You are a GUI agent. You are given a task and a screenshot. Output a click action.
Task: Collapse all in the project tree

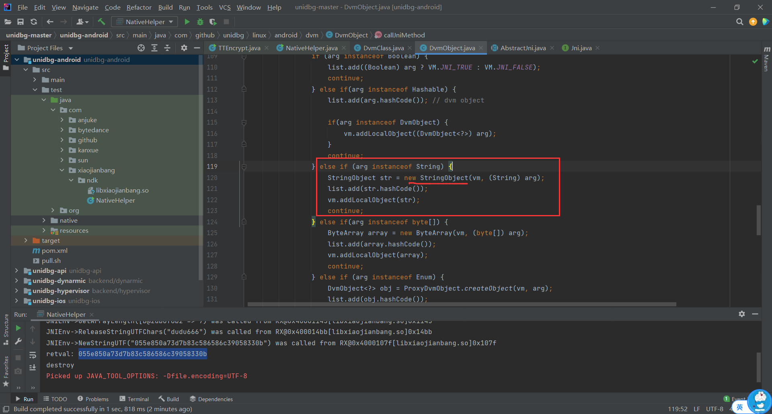(x=167, y=48)
